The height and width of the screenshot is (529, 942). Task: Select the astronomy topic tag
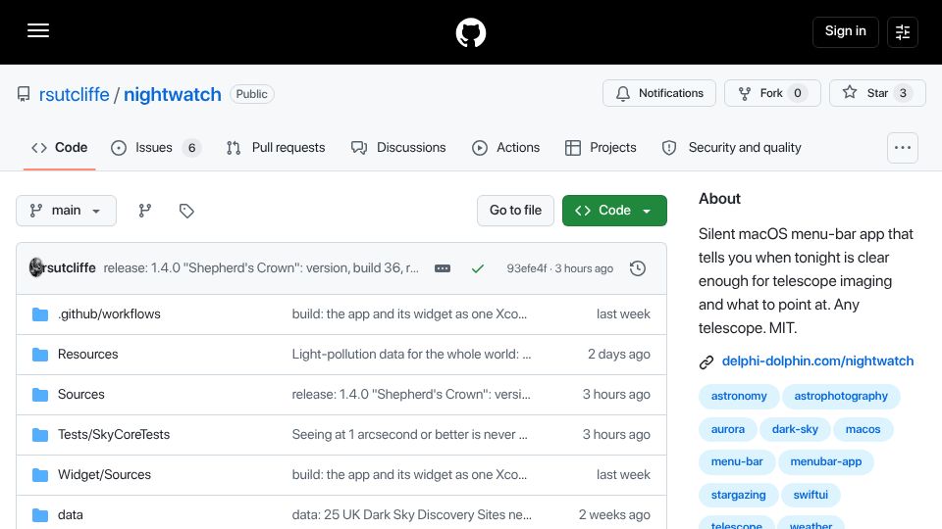pos(739,397)
